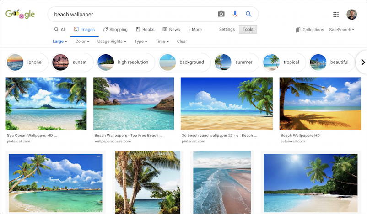This screenshot has height=214, width=367.
Task: Open Collections via the bookmark icon
Action: pos(298,30)
